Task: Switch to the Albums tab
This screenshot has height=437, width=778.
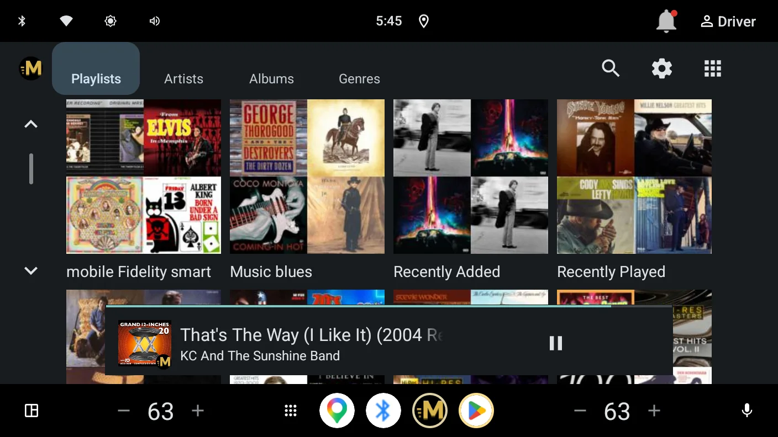Action: [x=271, y=79]
